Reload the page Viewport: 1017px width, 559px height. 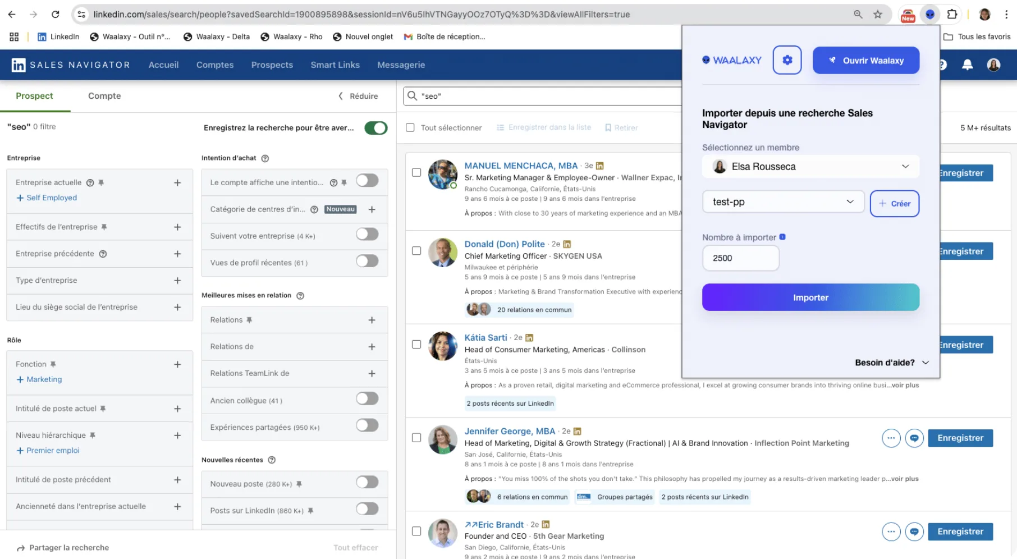(x=55, y=15)
